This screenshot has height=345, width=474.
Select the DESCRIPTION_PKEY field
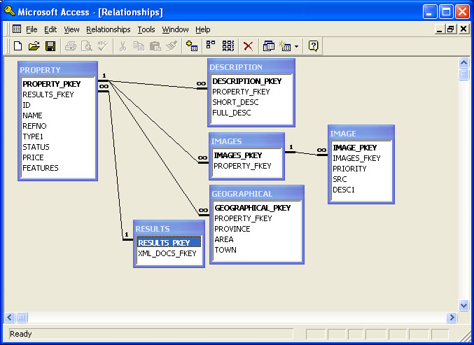(x=247, y=81)
